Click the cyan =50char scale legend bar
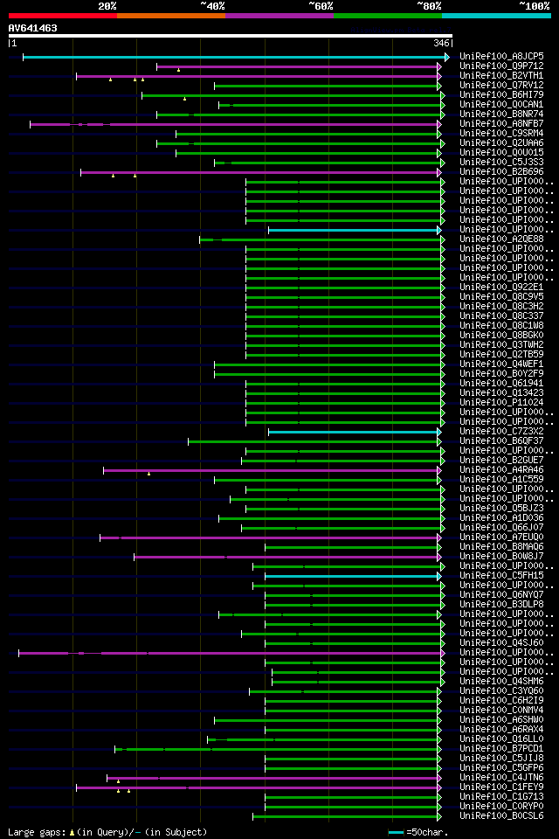559x839 pixels. tap(396, 833)
